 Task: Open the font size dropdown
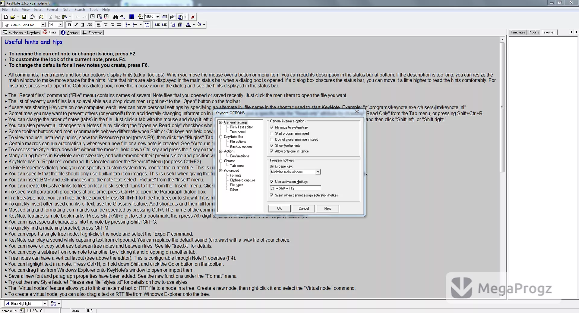(x=60, y=25)
